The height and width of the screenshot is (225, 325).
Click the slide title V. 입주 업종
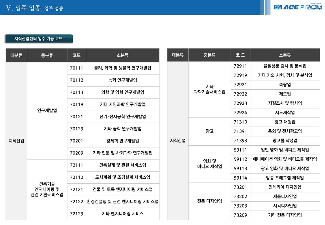point(34,8)
